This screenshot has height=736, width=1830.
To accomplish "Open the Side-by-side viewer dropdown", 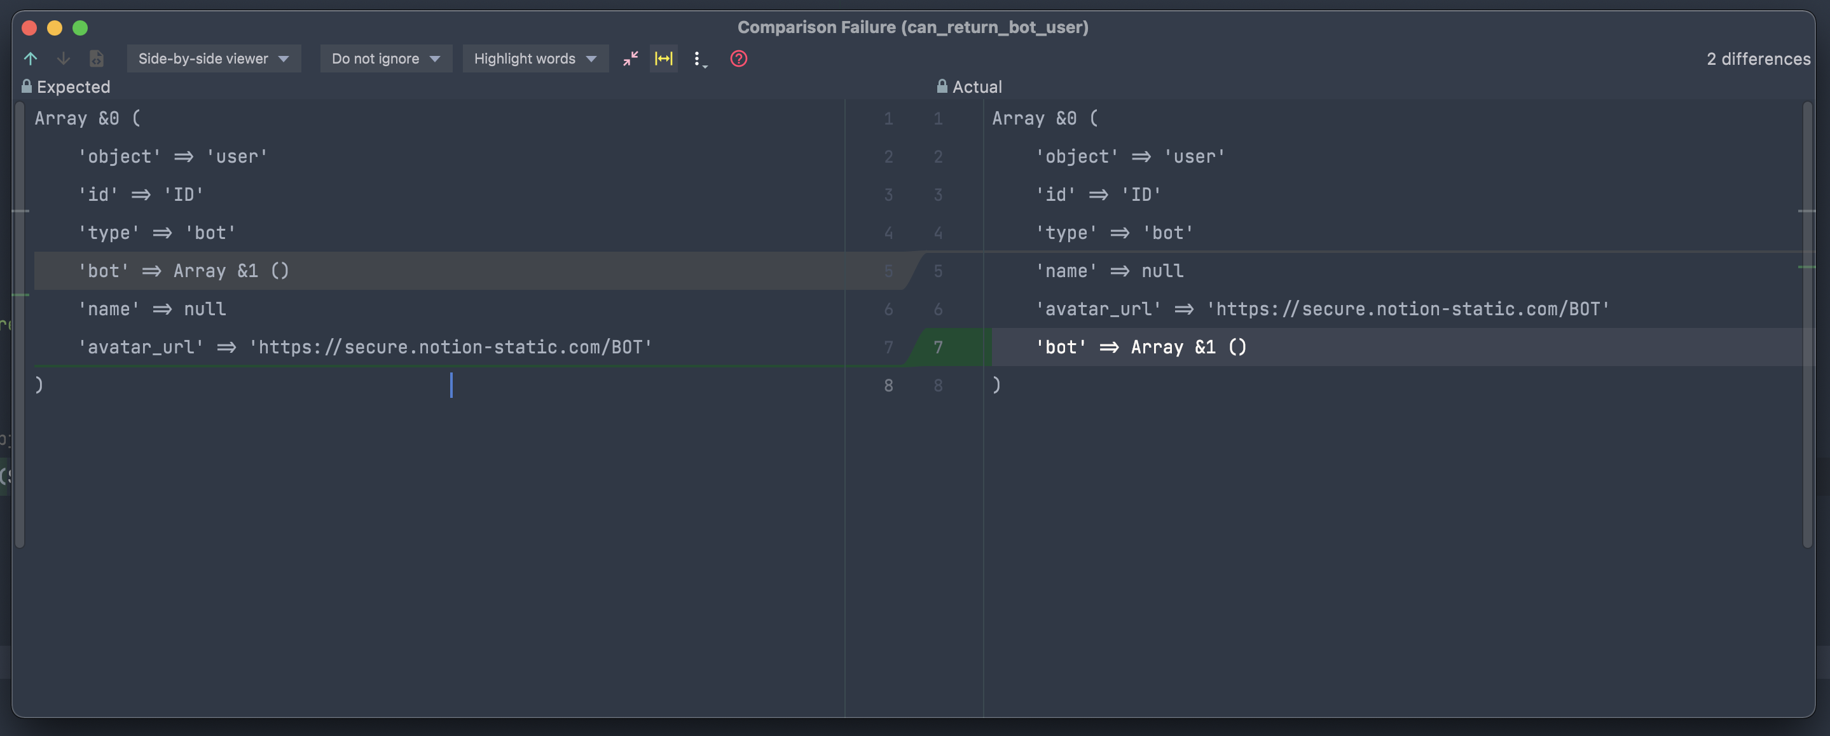I will [x=213, y=58].
